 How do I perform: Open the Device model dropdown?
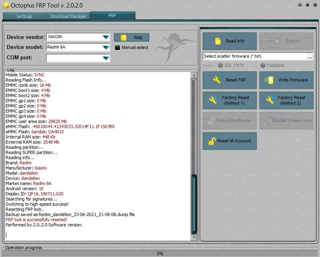click(x=106, y=47)
